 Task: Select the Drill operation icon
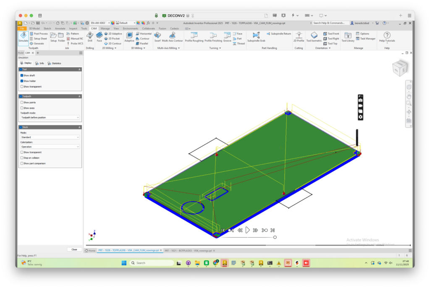90,37
